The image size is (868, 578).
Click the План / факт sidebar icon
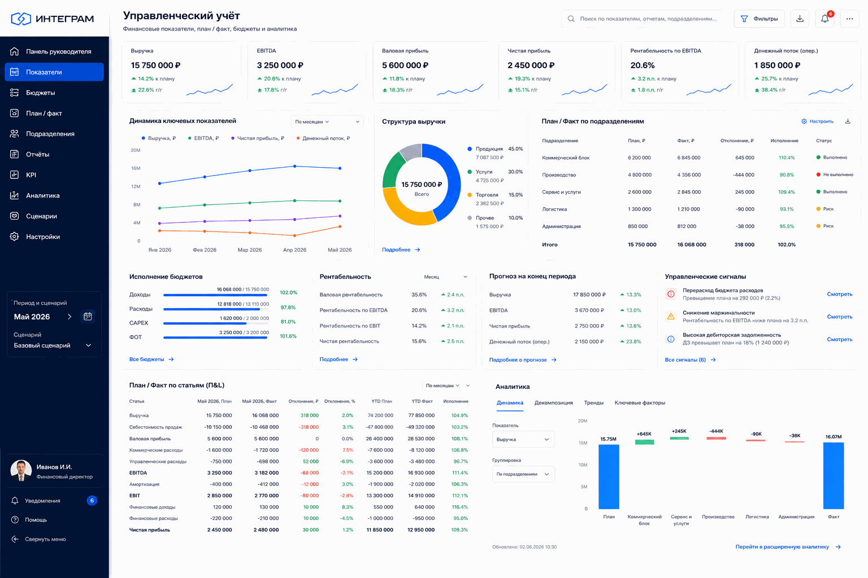pyautogui.click(x=15, y=113)
